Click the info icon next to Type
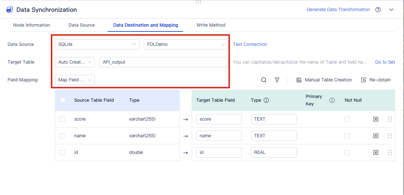 [266, 100]
